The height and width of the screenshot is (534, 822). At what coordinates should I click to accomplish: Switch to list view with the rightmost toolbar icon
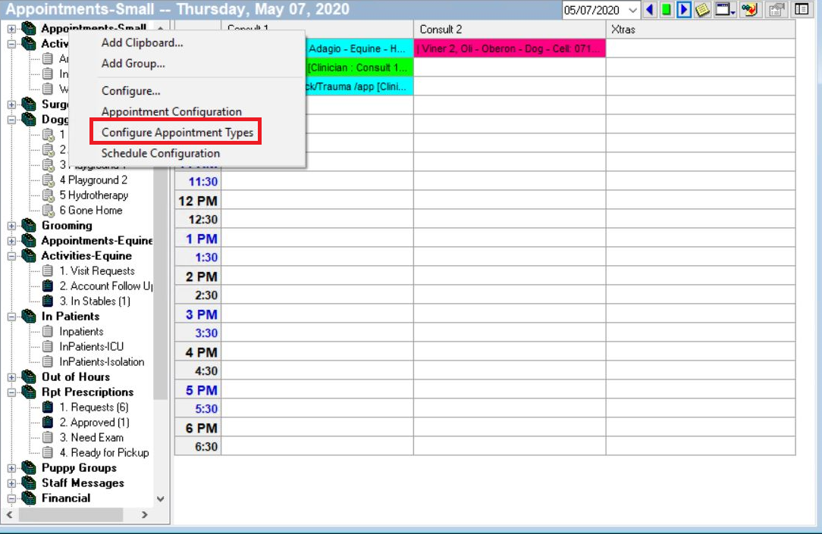pos(800,9)
